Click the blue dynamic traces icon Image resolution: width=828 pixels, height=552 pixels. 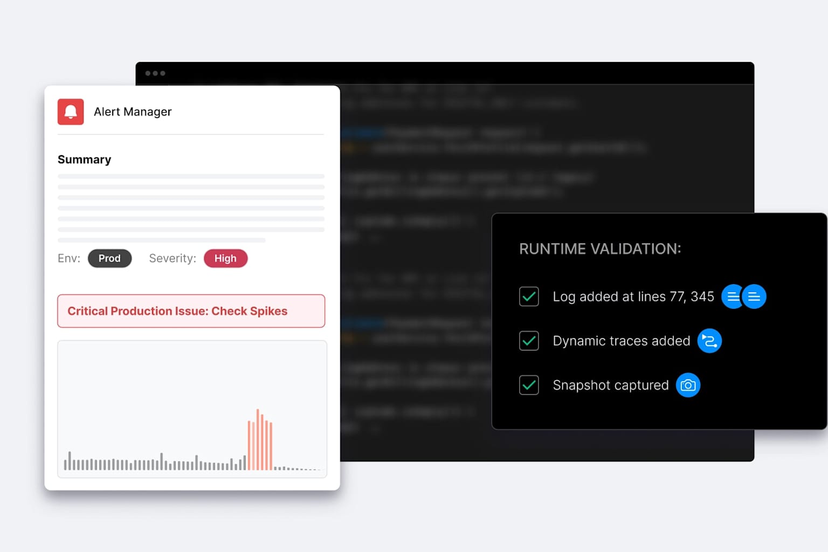tap(709, 341)
